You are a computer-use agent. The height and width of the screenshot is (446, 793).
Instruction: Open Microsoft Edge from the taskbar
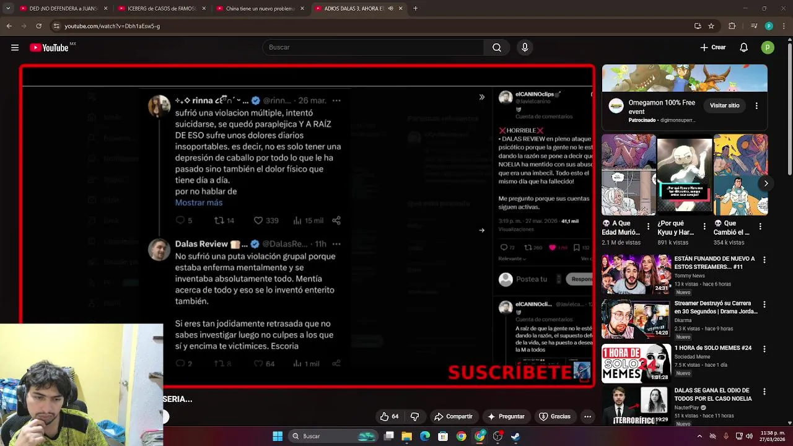coord(425,436)
